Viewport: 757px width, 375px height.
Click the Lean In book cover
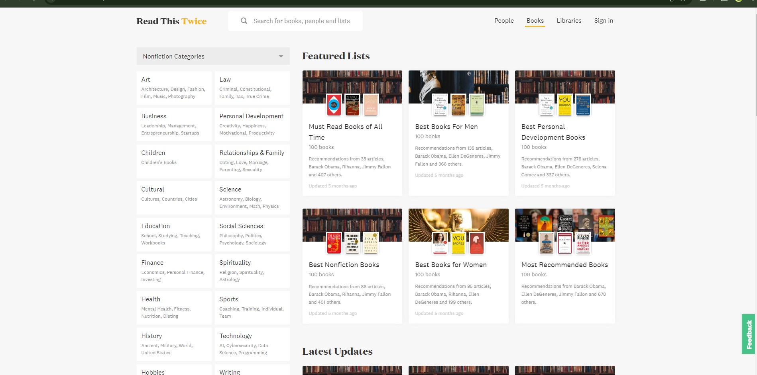[440, 243]
